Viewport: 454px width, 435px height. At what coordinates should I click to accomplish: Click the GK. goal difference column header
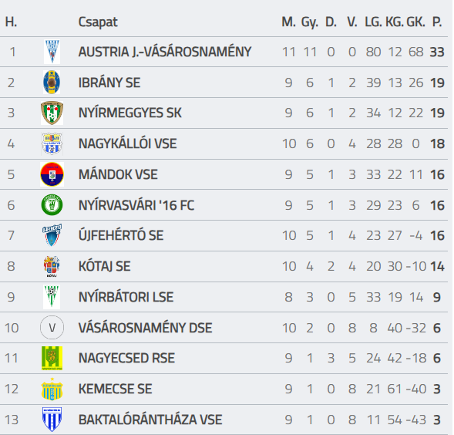[x=415, y=22]
